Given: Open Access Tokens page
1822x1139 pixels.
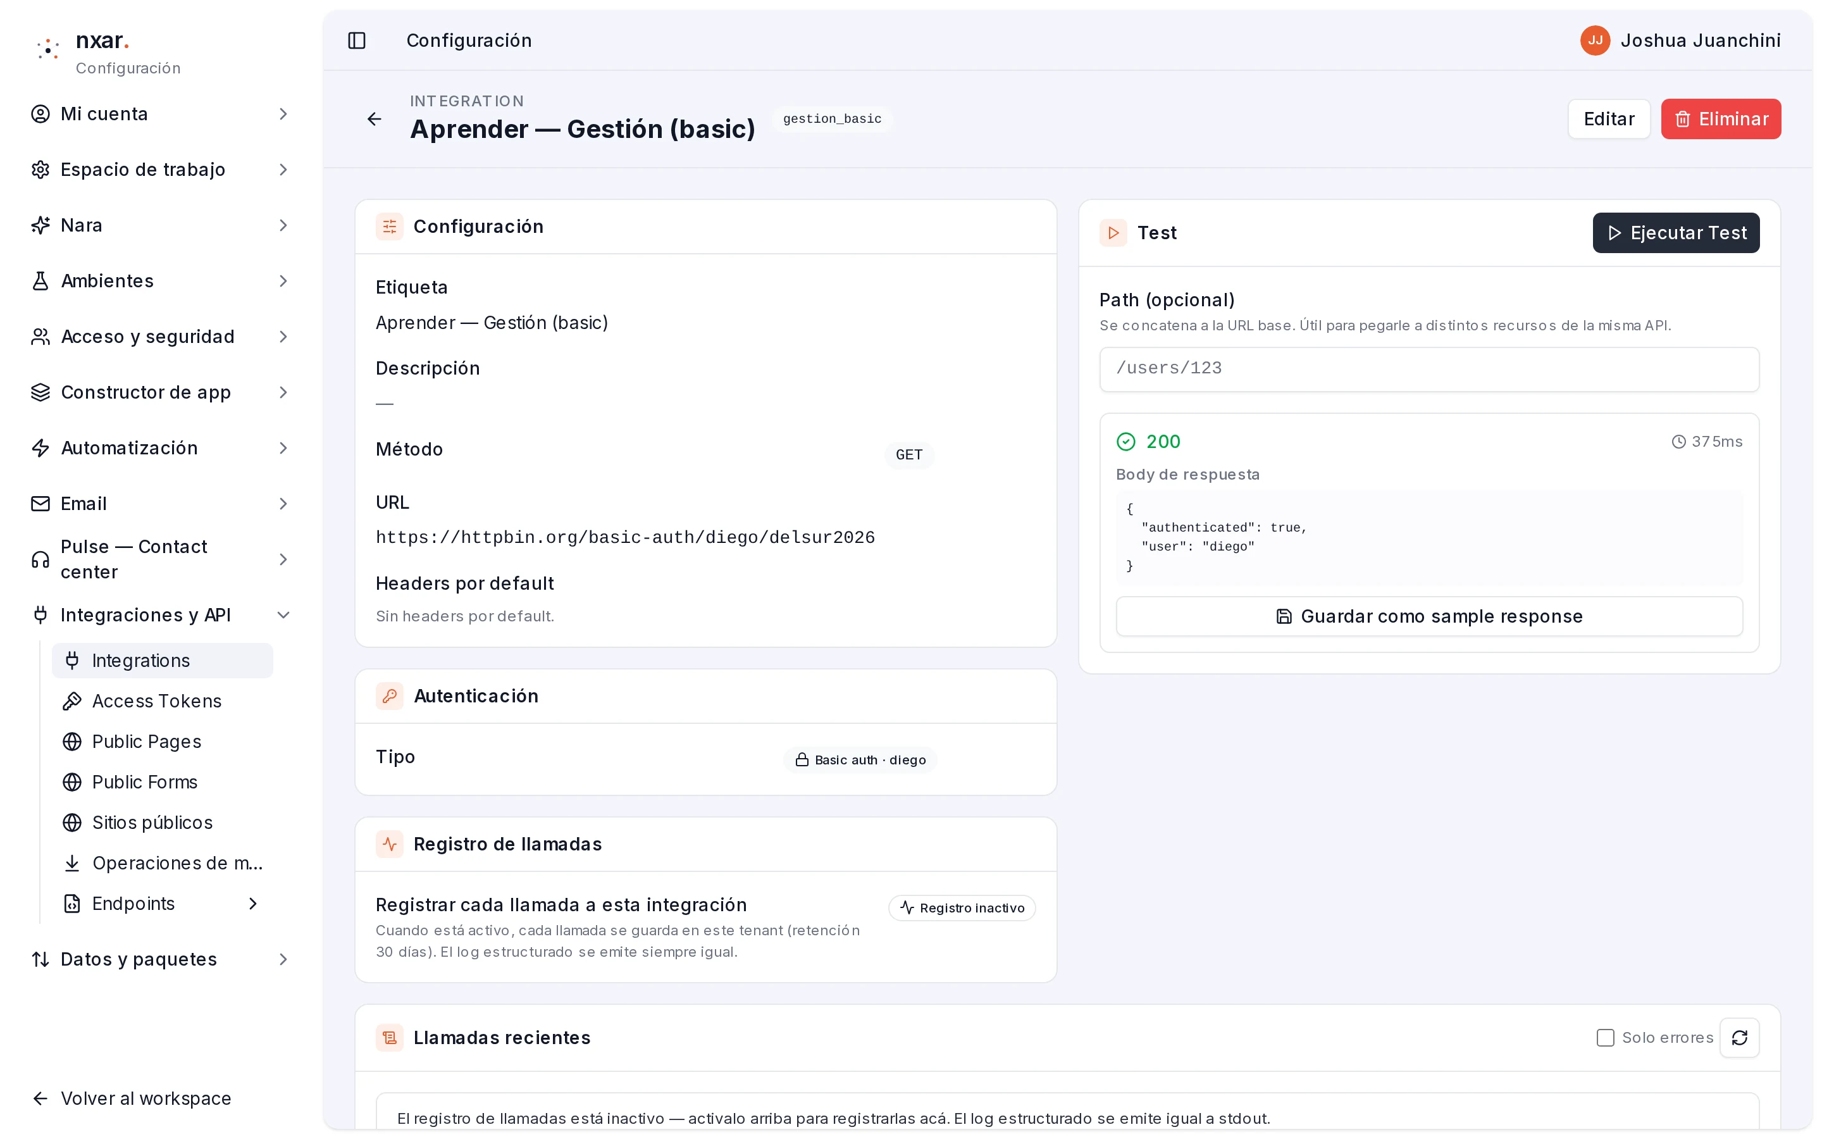Looking at the screenshot, I should 162,700.
